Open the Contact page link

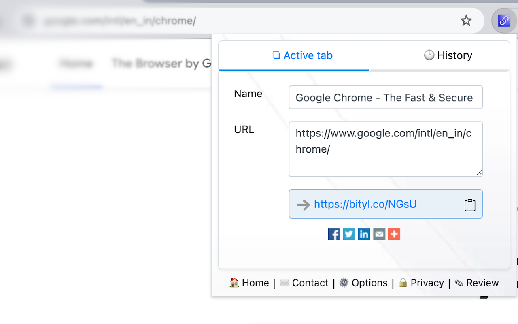coord(304,283)
